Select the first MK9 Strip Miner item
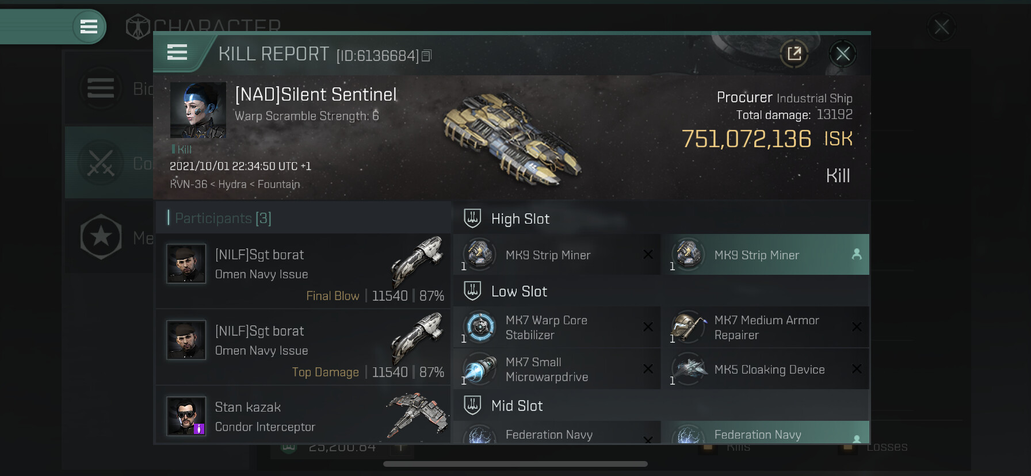 548,255
